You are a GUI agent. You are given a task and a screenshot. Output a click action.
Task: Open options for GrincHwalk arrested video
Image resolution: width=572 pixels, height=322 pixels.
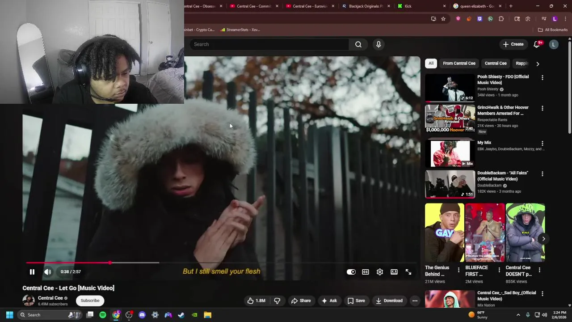coord(543,109)
